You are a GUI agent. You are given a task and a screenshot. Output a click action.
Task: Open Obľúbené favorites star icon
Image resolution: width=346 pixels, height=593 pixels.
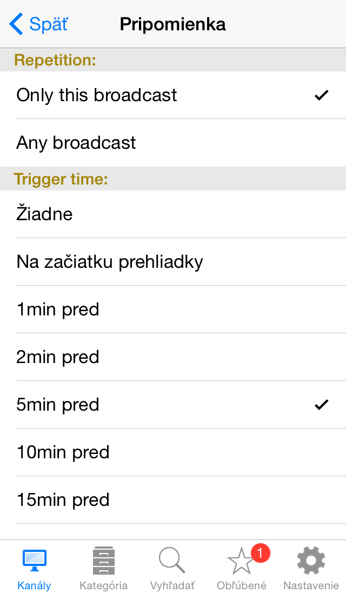241,563
